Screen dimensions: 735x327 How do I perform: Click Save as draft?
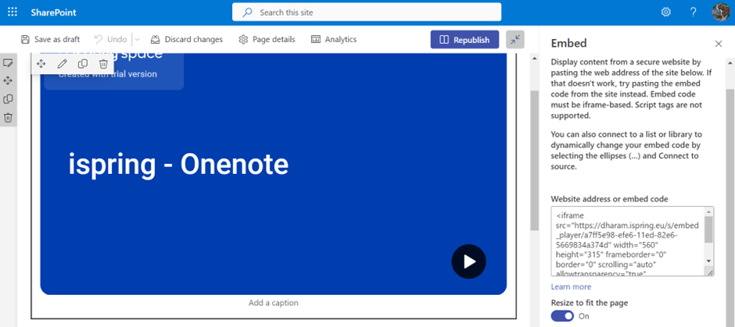coord(51,39)
